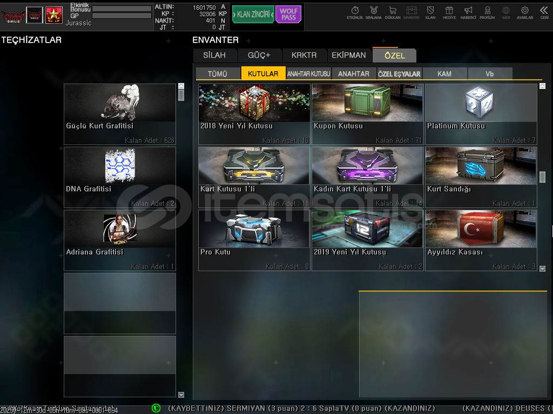Screen dimensions: 553x414
Task: Select the ÖZEL tab
Action: pos(395,56)
